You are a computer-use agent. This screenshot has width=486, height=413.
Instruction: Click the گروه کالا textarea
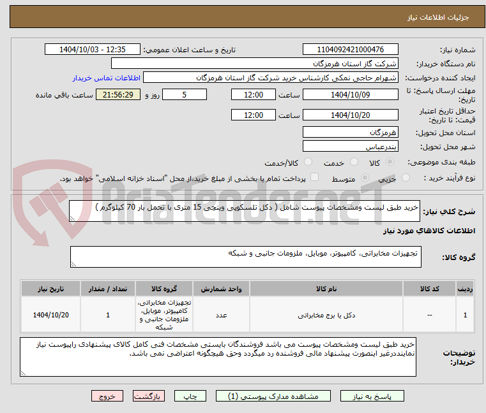coord(245,257)
